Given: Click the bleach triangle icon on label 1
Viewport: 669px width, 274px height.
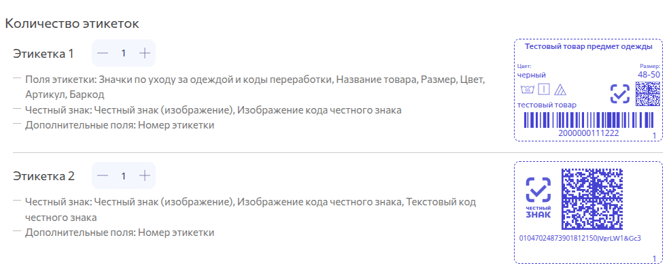Looking at the screenshot, I should (560, 89).
